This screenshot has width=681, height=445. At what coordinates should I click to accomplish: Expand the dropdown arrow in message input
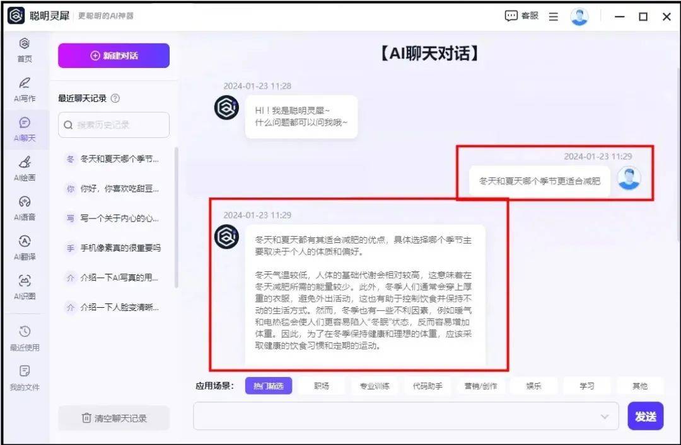[605, 417]
